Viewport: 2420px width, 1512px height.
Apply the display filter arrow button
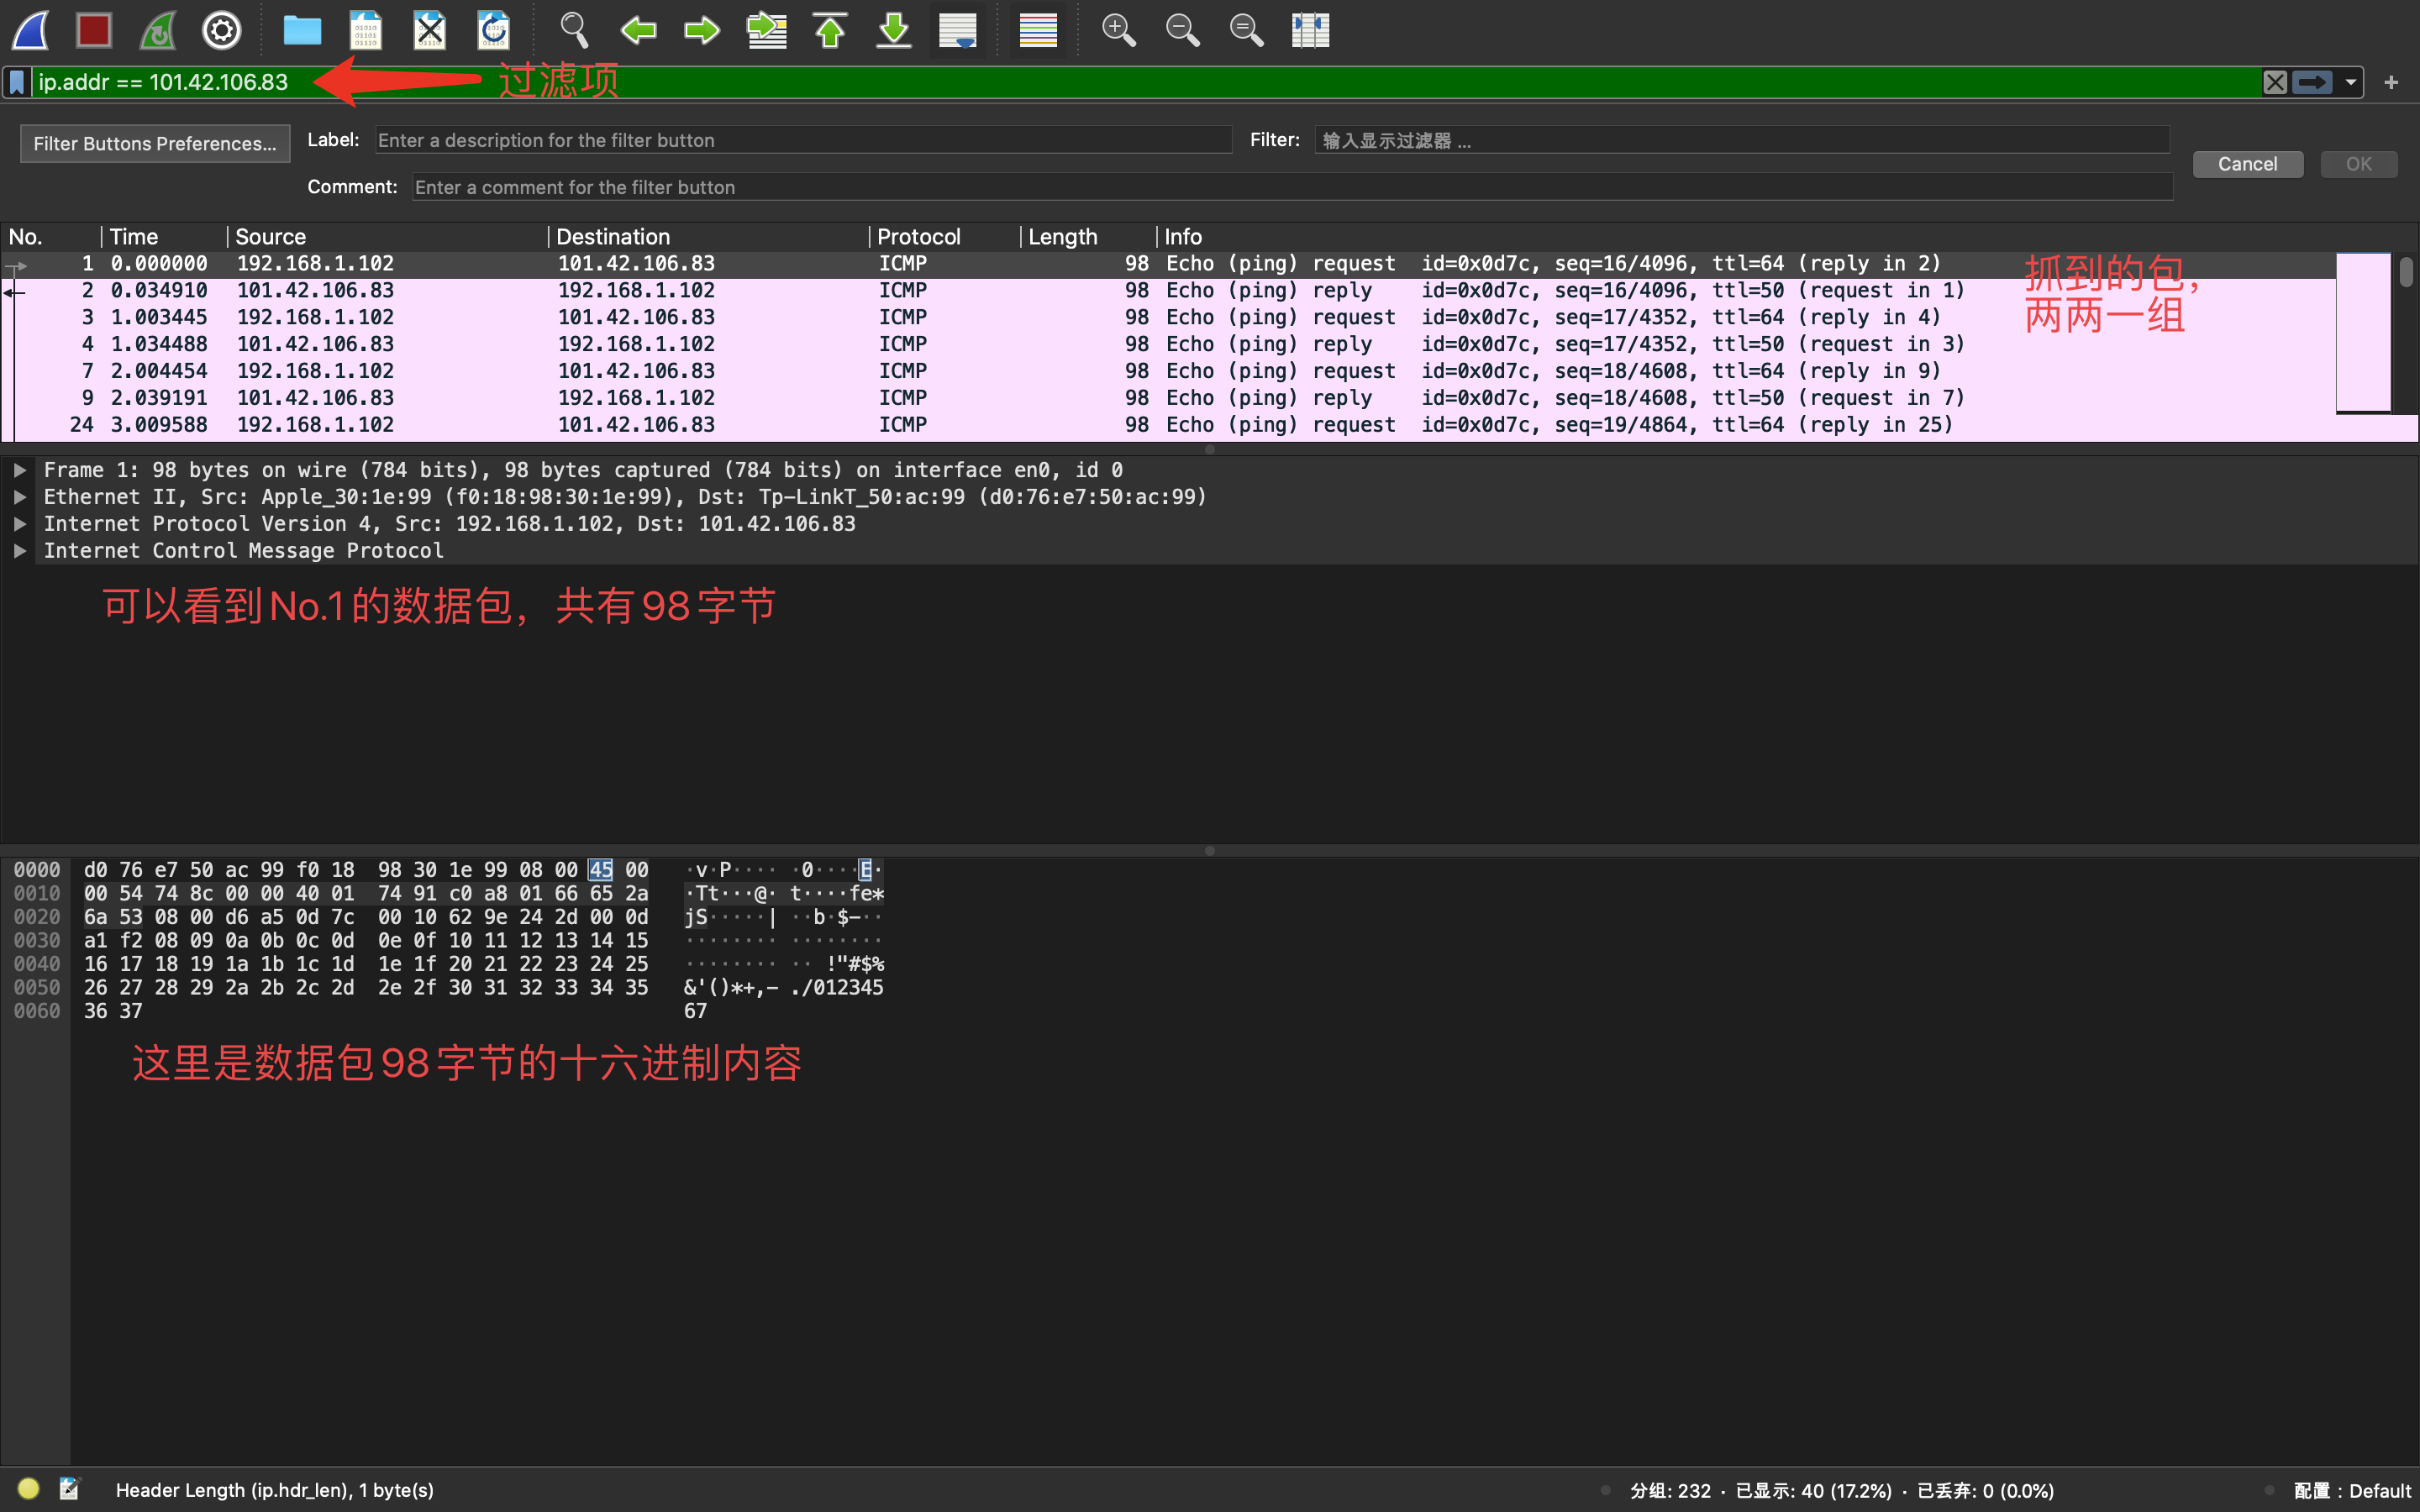2312,82
